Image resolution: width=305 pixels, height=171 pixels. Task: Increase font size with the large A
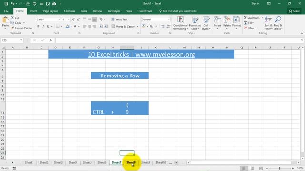(73, 19)
